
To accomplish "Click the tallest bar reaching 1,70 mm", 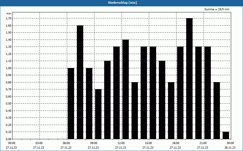I will [189, 79].
